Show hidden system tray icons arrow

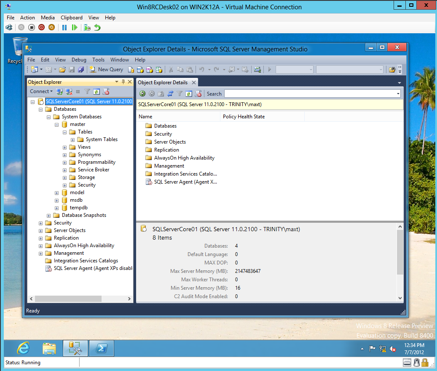362,349
